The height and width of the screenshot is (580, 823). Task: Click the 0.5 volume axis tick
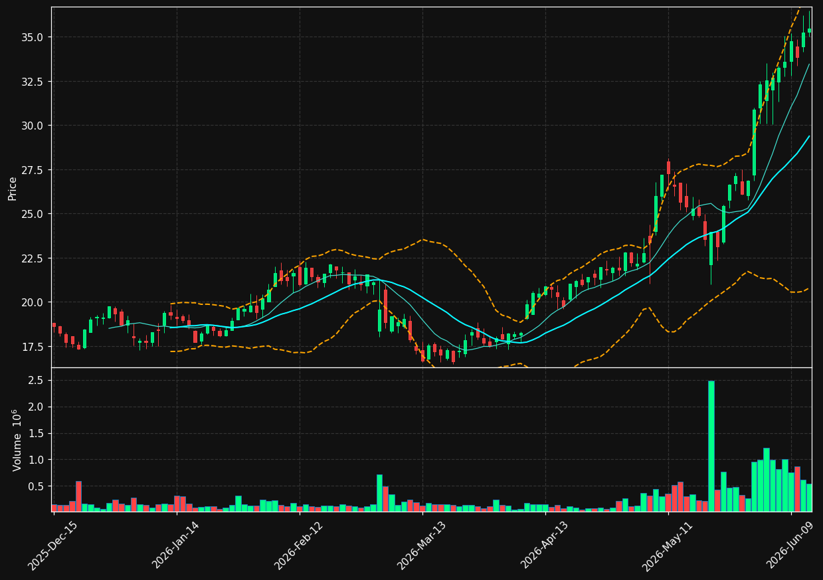coord(36,486)
